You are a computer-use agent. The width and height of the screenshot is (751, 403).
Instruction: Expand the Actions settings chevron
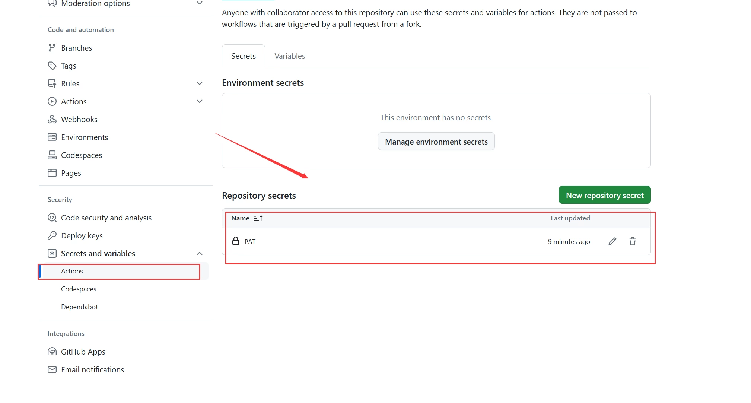point(200,101)
